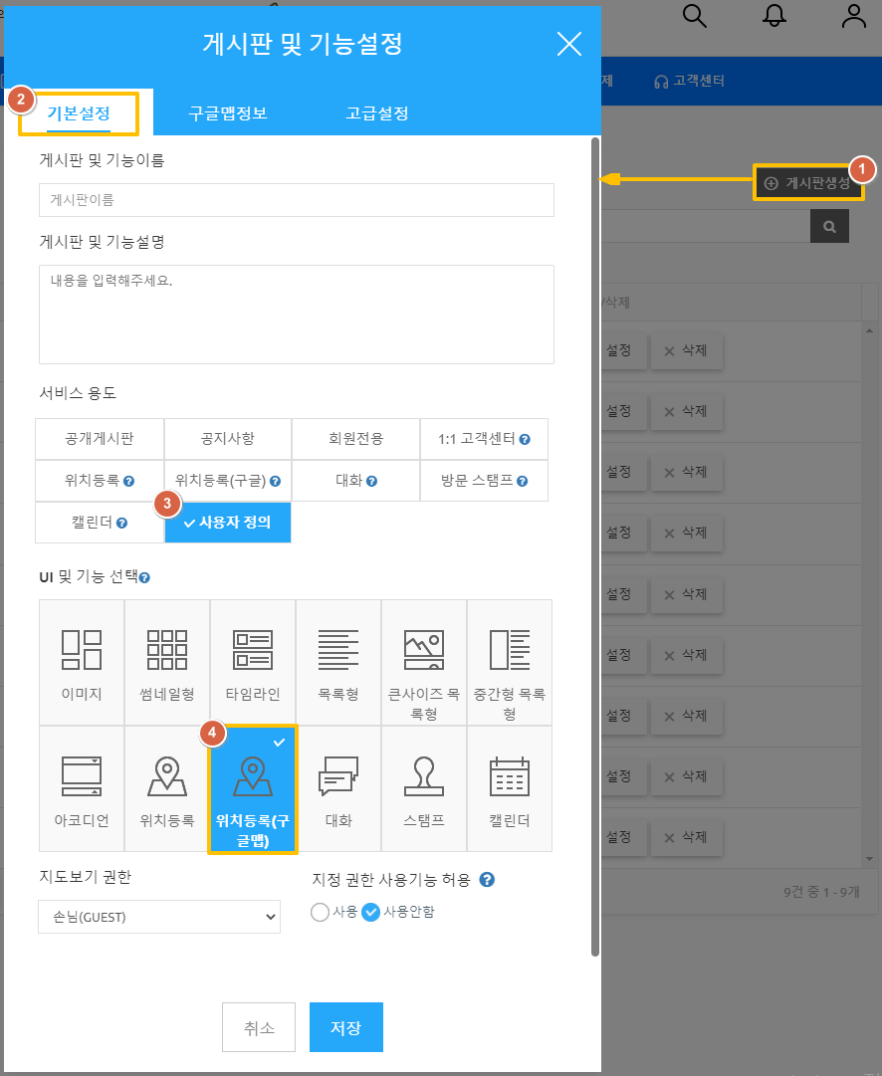The width and height of the screenshot is (882, 1076).
Task: Select the 사용 radio button
Action: 321,912
